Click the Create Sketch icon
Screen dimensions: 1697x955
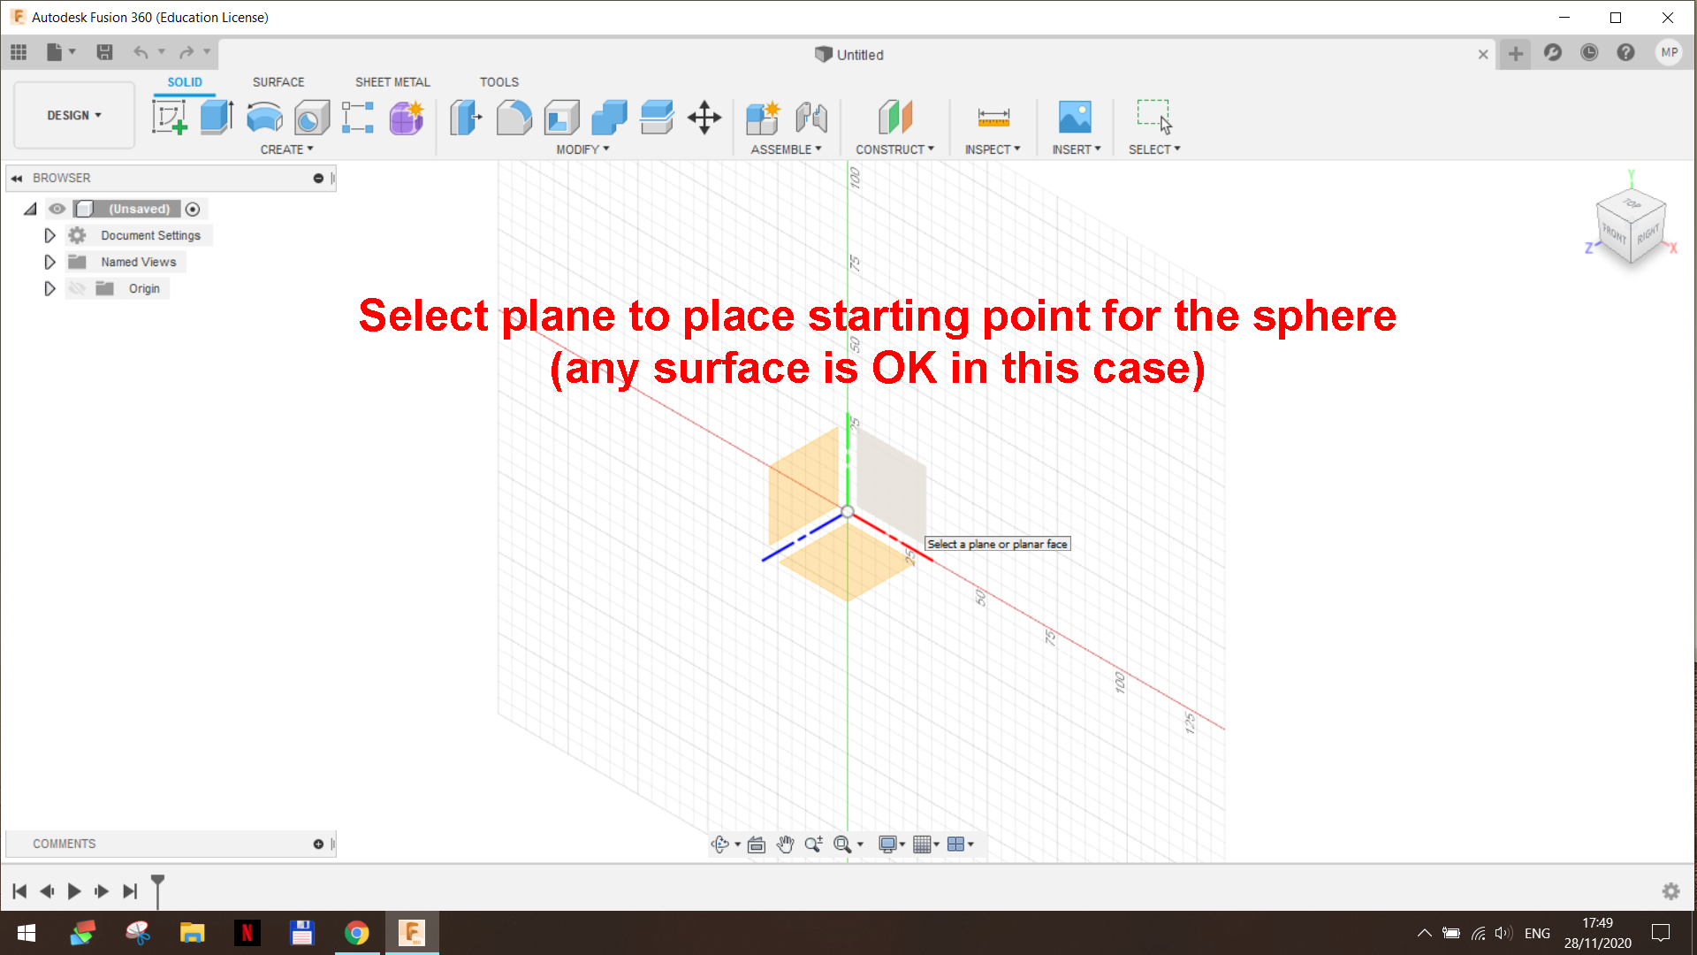coord(169,117)
